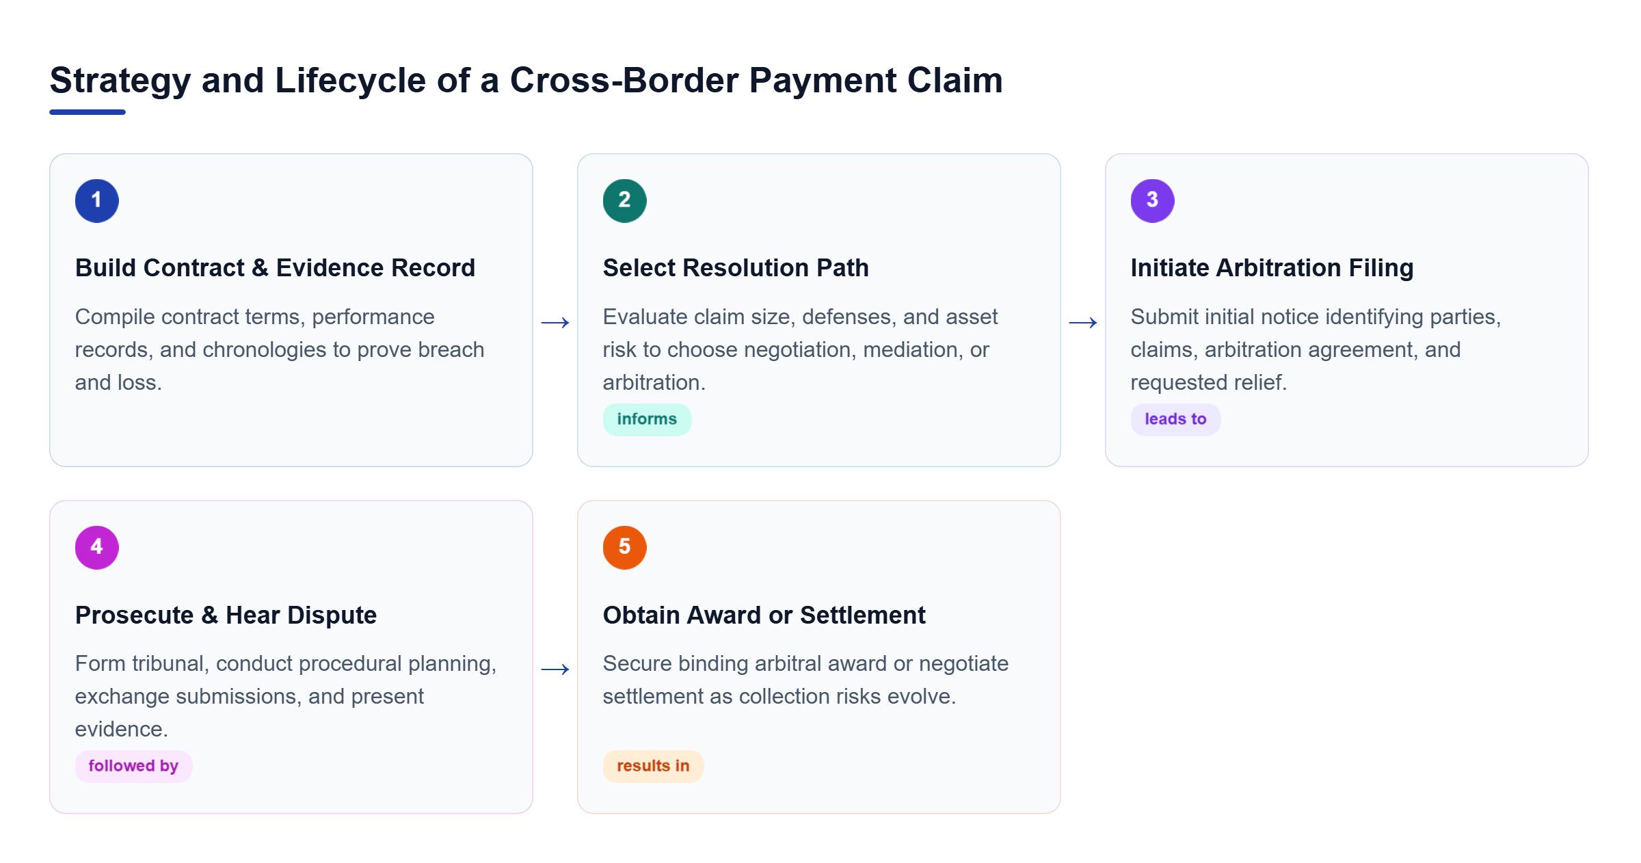Open 'Prosecute & Hear Dispute' heading

[x=226, y=615]
